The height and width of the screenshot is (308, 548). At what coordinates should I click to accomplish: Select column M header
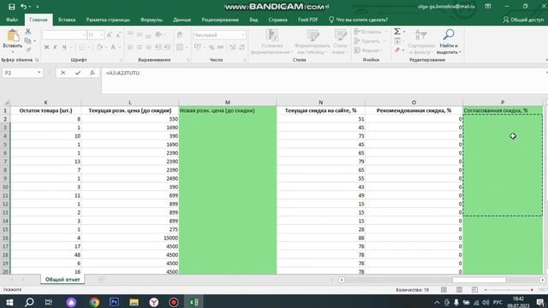pyautogui.click(x=228, y=103)
